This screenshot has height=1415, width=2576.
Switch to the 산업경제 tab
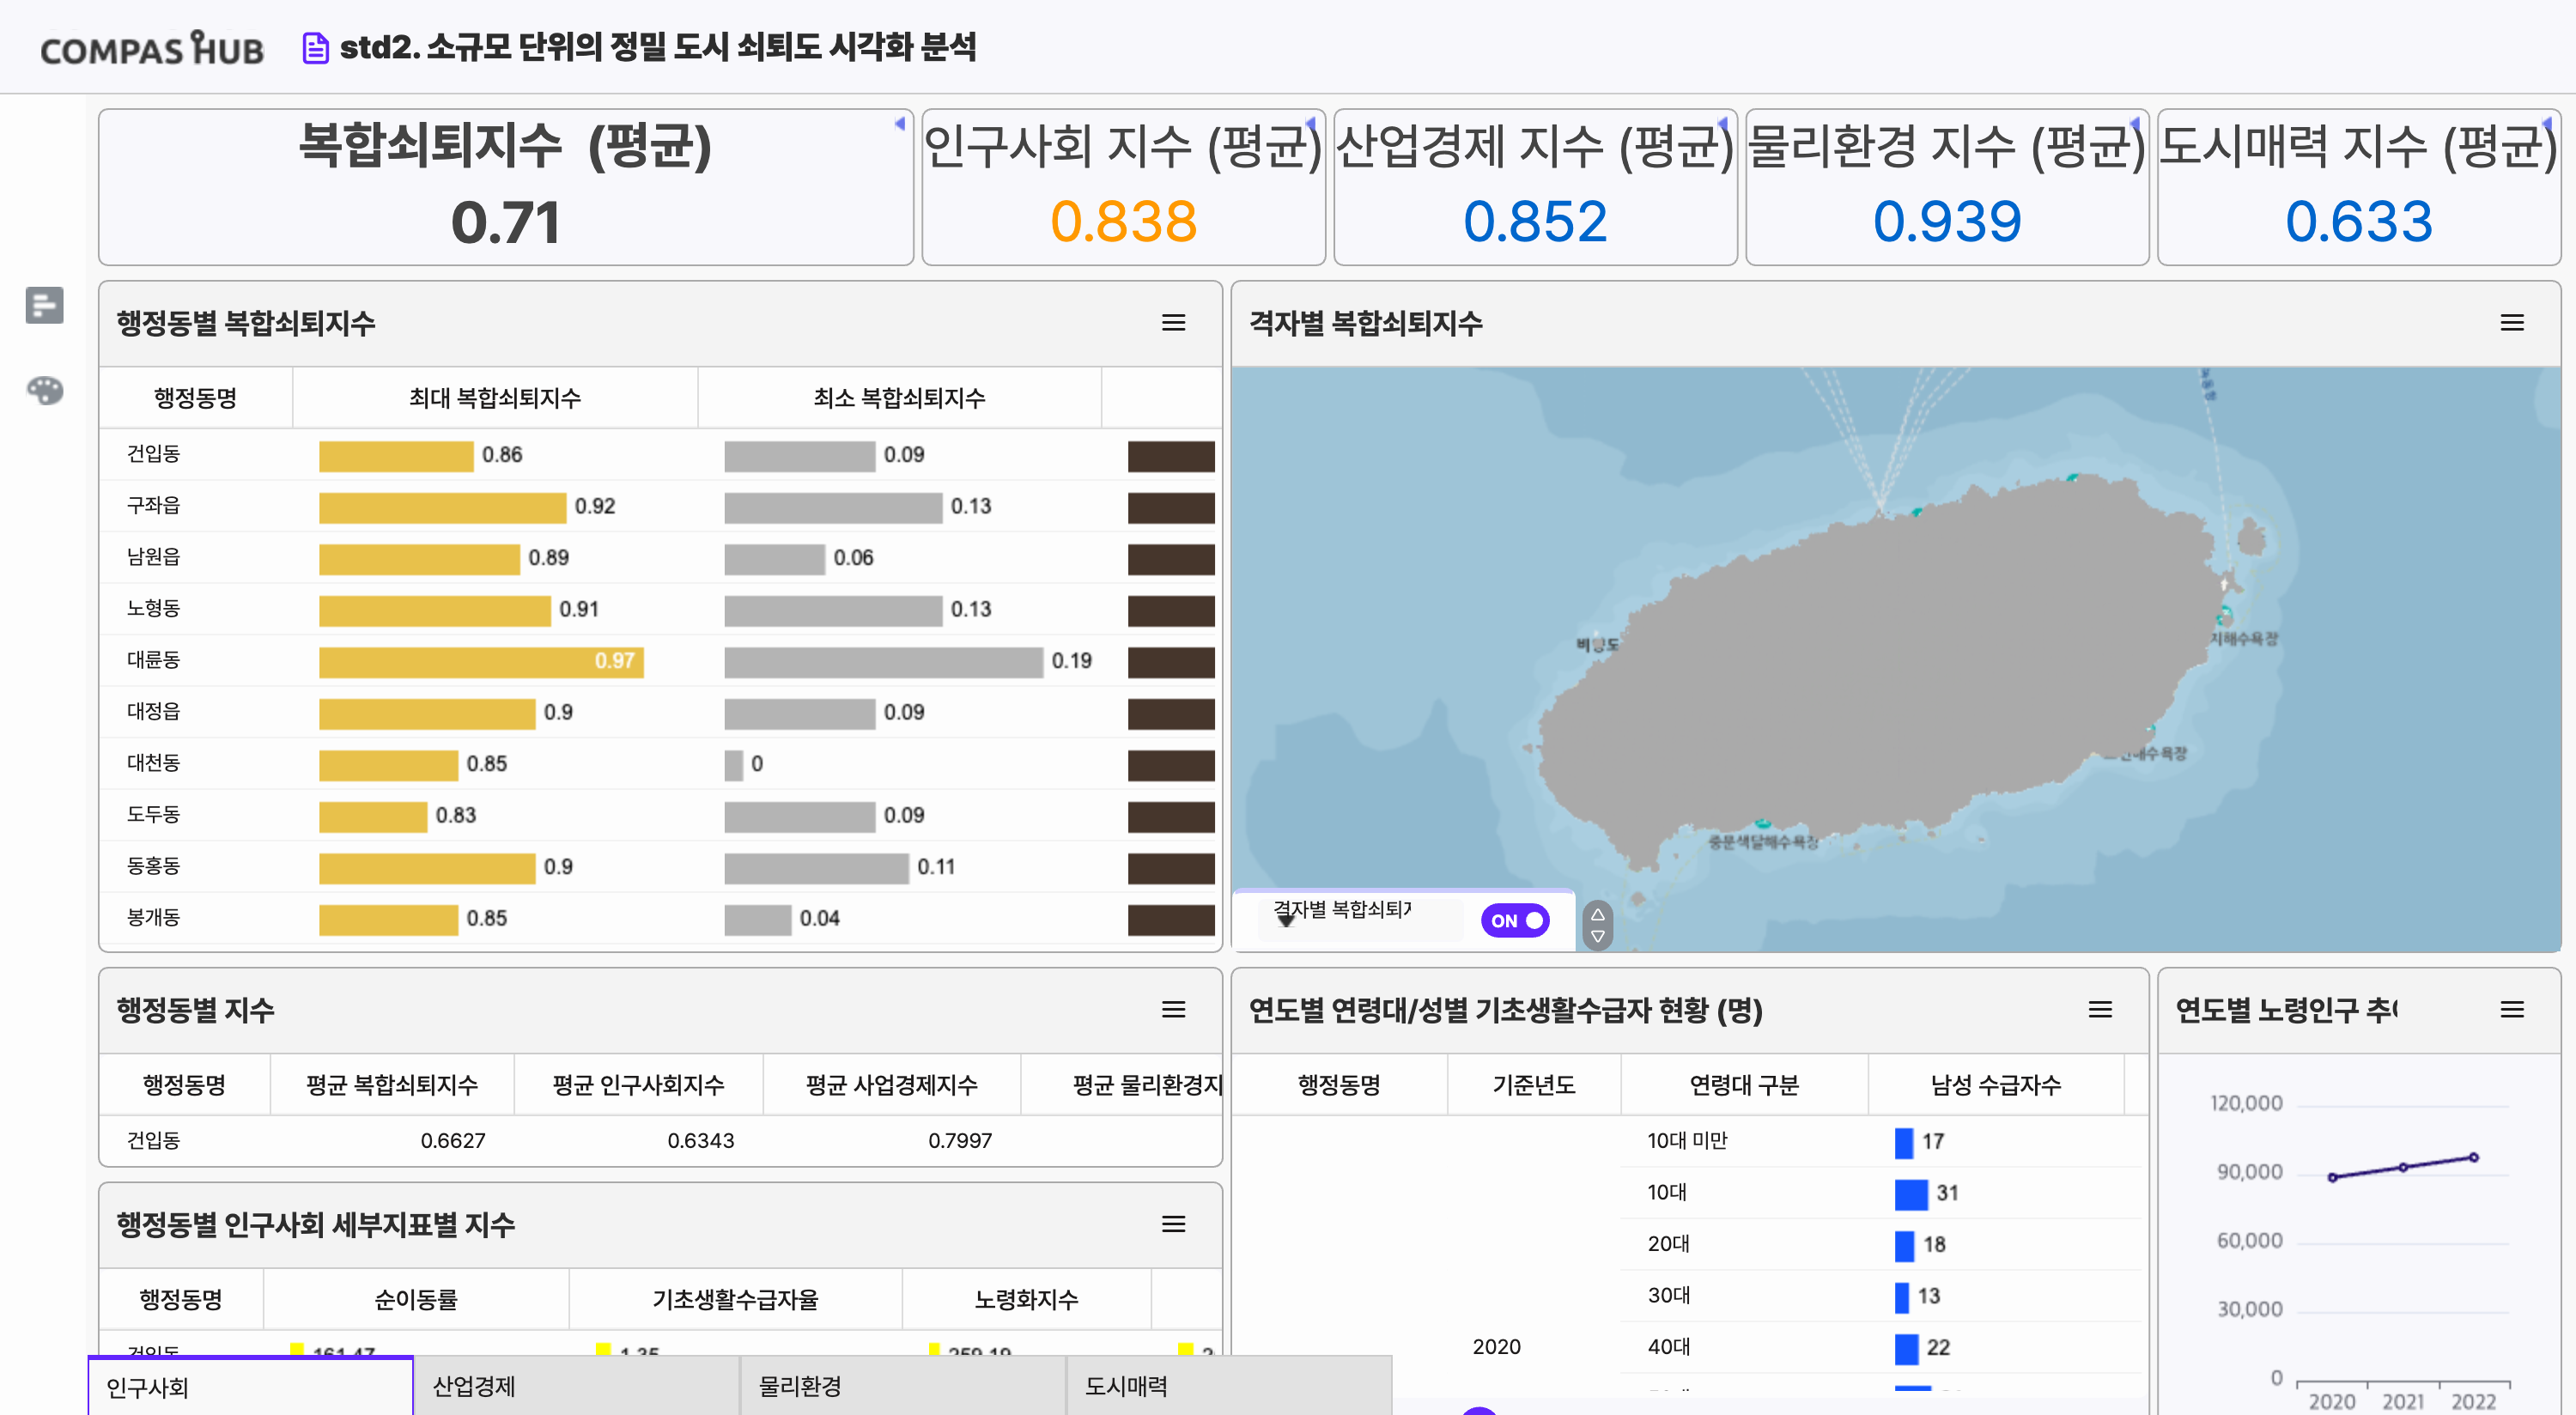(x=576, y=1386)
